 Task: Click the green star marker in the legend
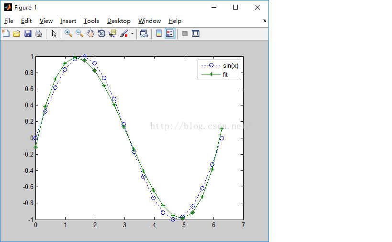(211, 74)
